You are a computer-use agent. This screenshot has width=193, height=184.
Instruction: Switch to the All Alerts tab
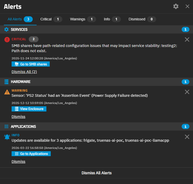[x=20, y=19]
